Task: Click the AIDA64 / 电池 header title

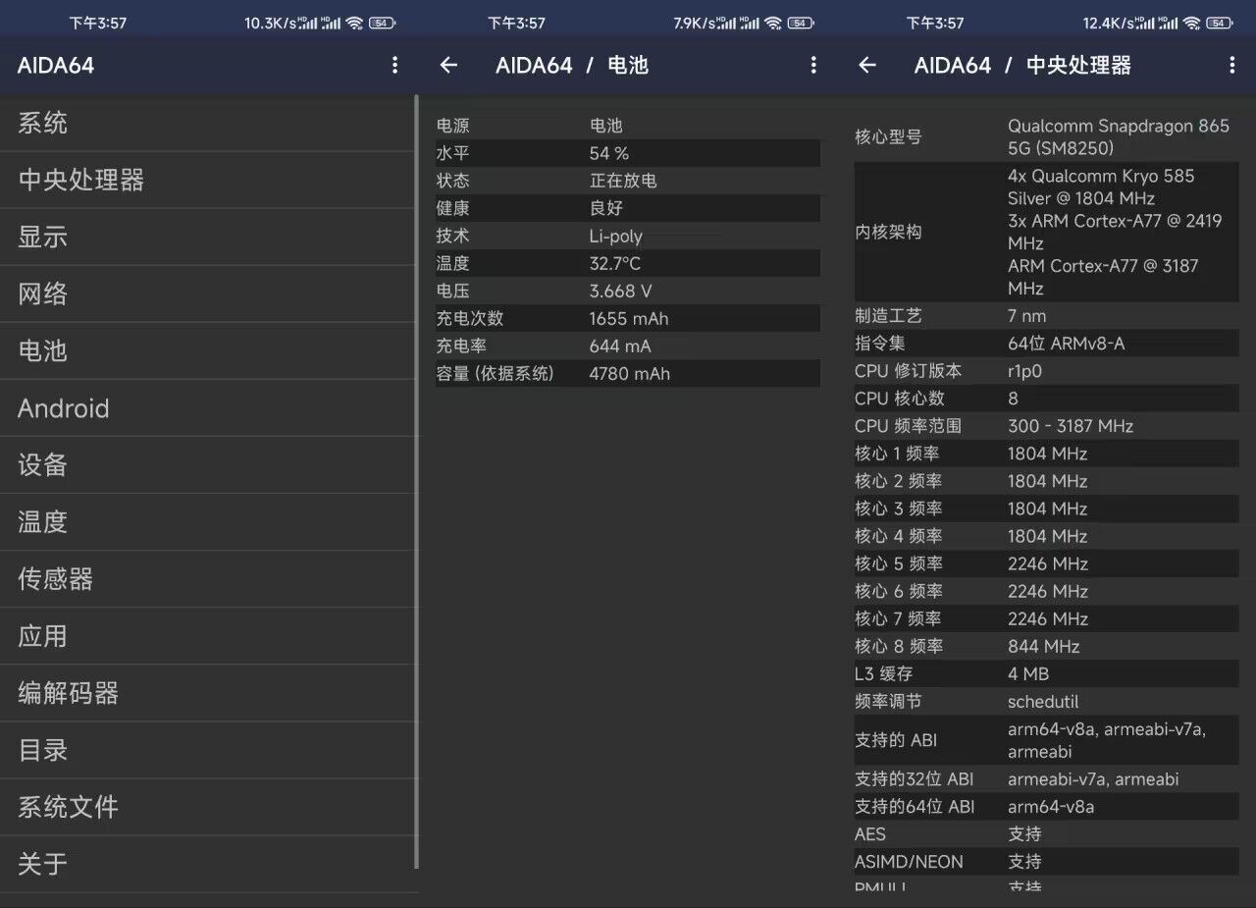Action: tap(572, 66)
